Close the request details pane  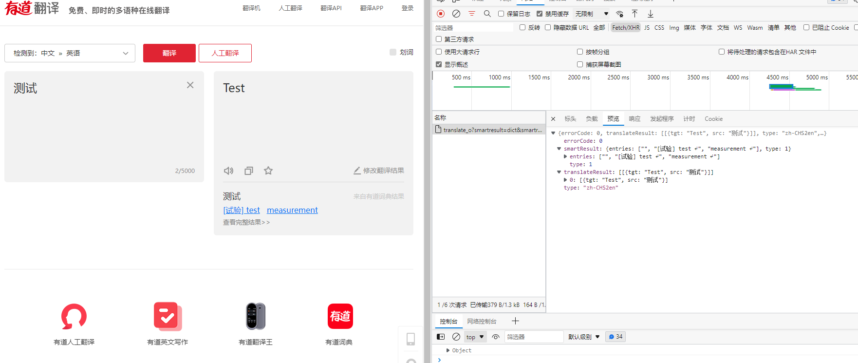tap(553, 119)
